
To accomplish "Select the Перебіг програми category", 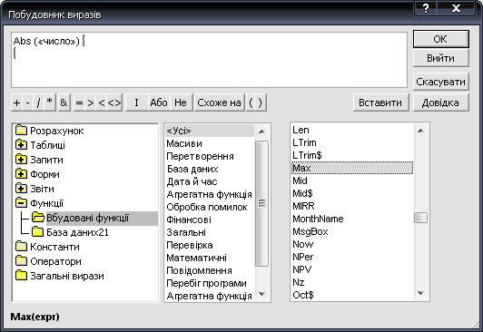I will tap(210, 283).
